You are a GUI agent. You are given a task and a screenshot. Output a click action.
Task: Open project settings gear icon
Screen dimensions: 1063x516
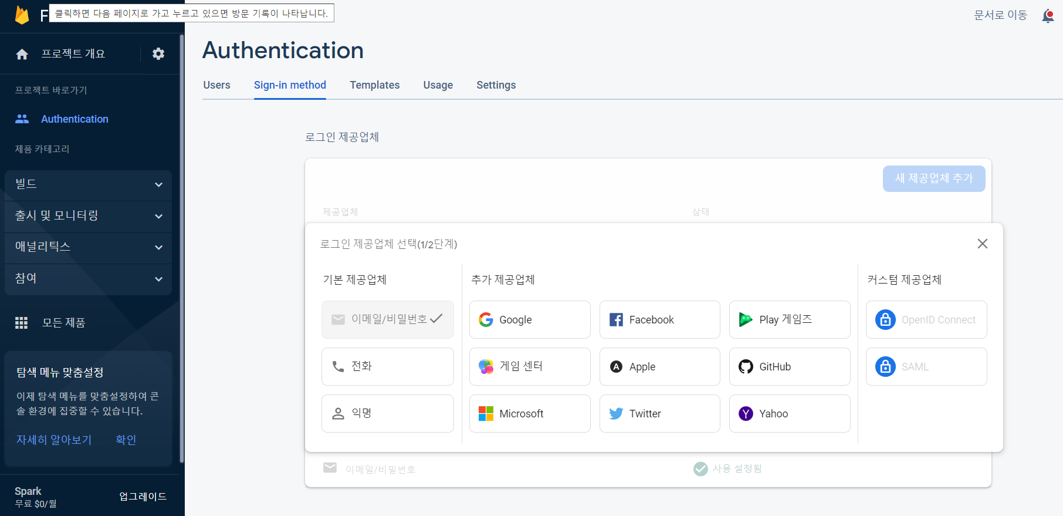pos(158,54)
